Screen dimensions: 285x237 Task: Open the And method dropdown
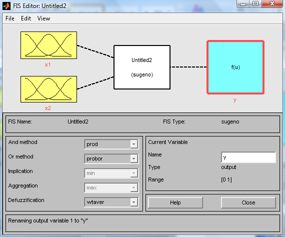tap(111, 144)
